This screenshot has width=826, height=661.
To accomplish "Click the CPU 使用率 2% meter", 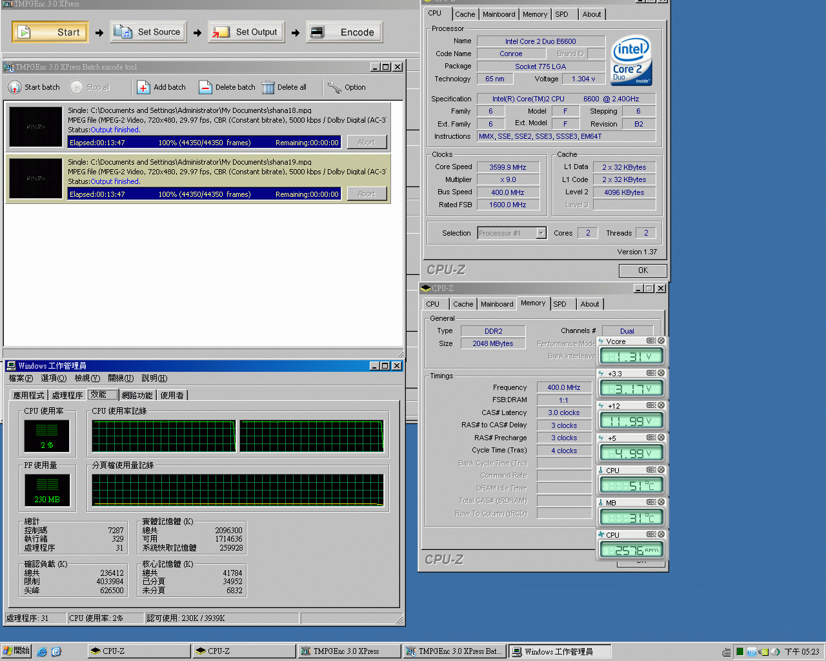I will [x=47, y=435].
